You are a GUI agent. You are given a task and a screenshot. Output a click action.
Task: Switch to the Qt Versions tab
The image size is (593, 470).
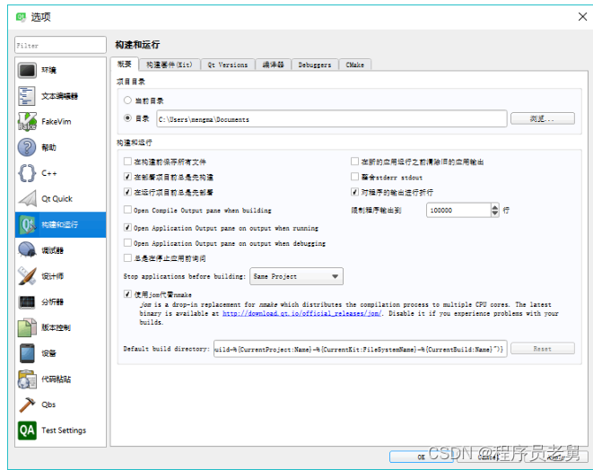coord(228,65)
